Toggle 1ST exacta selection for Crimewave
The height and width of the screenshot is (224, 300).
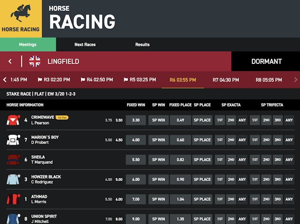[x=219, y=120]
